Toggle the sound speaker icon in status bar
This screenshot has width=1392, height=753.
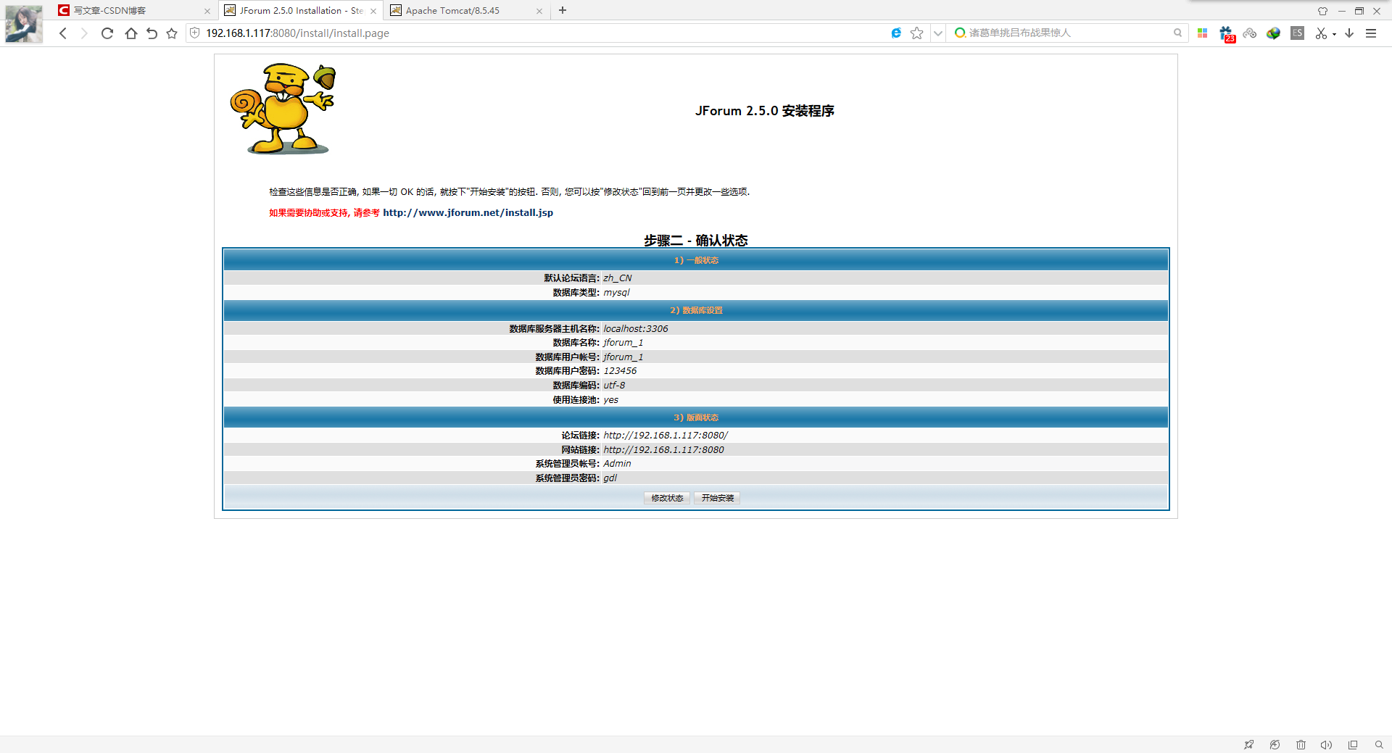coord(1326,744)
